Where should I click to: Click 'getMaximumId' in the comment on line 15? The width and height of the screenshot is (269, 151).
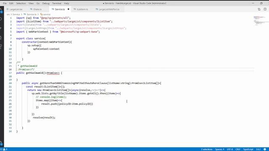click(x=29, y=66)
